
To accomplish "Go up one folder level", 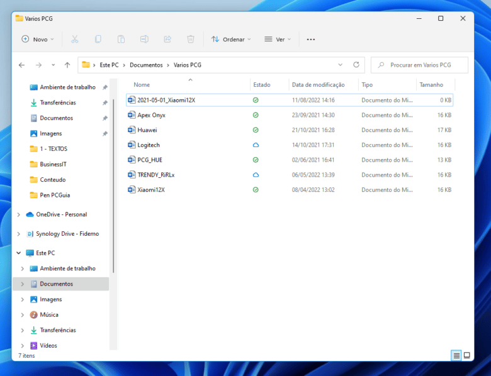I will (x=67, y=65).
